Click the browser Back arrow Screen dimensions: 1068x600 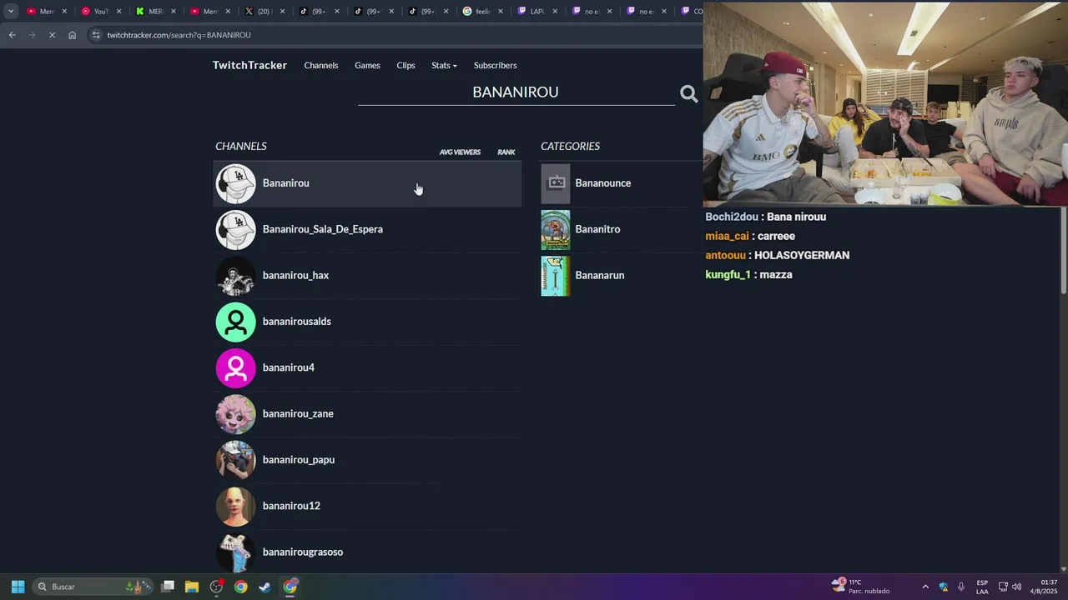12,35
